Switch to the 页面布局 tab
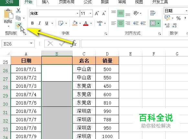This screenshot has width=188, height=139. click(67, 2)
